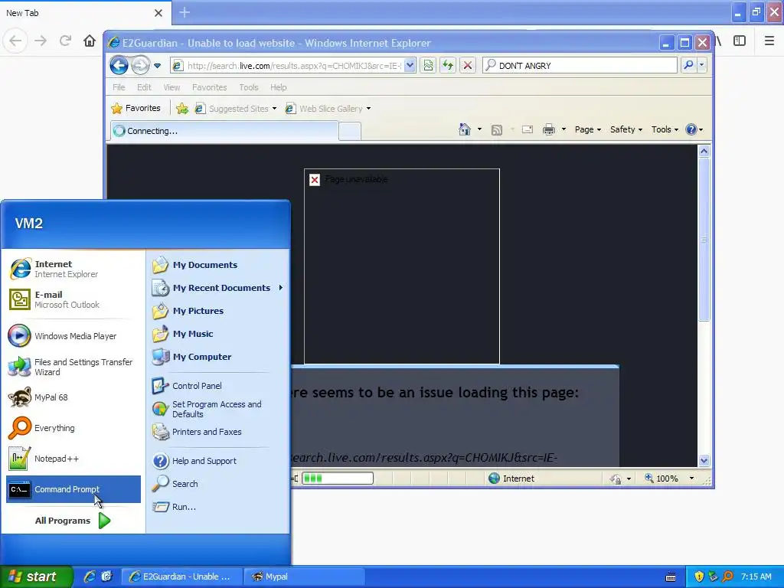Expand My Recent Documents submenu

[217, 288]
